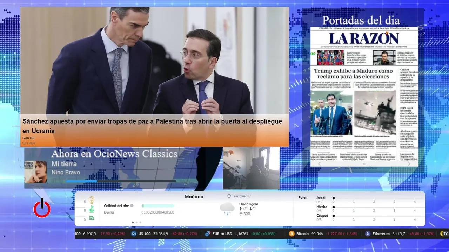Click the webcam room video thumbnail
Viewport: 449px width, 252px height.
251,168
